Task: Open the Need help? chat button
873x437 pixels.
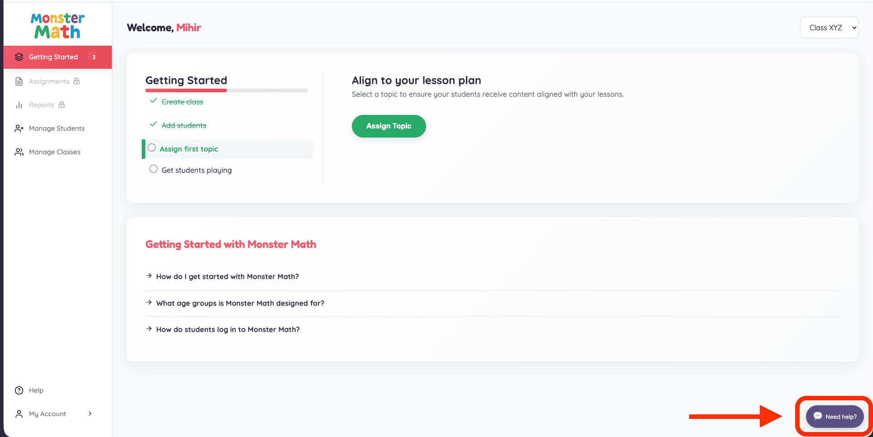Action: [835, 417]
